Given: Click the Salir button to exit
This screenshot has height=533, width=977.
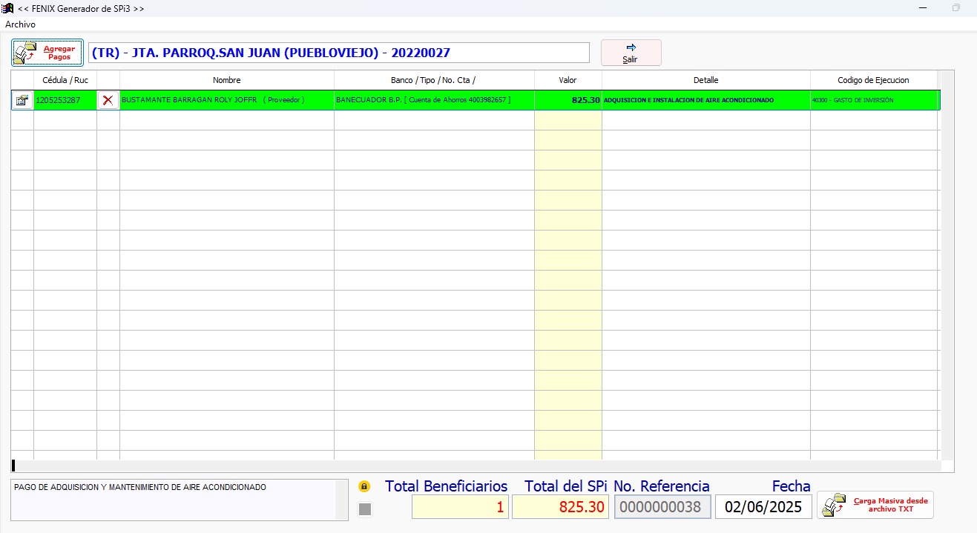Looking at the screenshot, I should coord(631,53).
